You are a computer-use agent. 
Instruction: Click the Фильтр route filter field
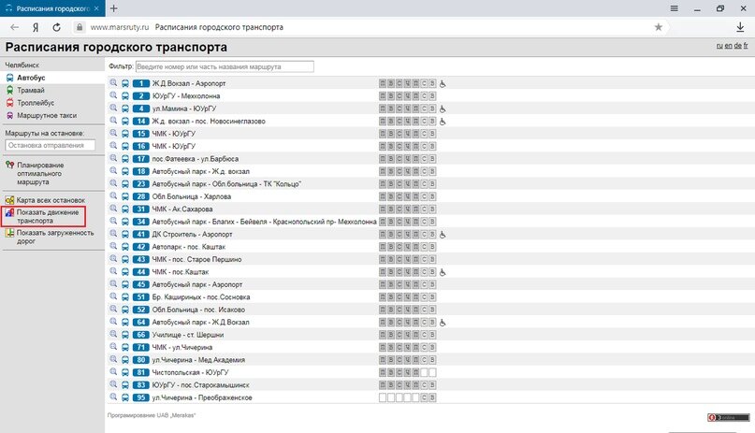click(225, 67)
